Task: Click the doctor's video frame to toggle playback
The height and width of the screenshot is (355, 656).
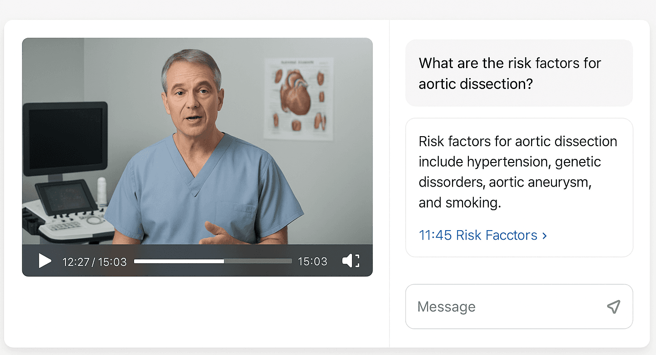Action: click(197, 141)
